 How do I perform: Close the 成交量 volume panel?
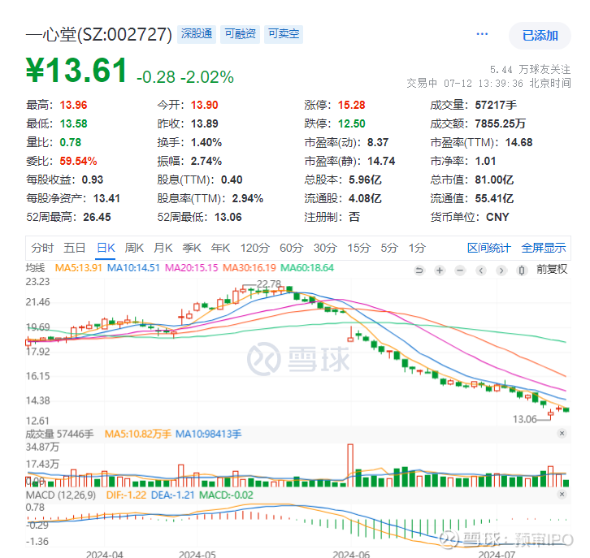(x=562, y=434)
